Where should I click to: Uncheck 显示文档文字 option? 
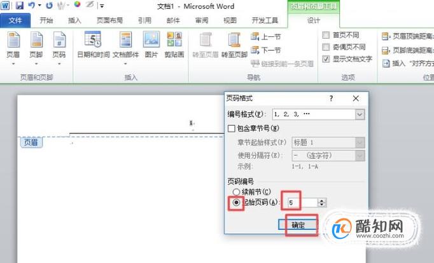[x=326, y=59]
